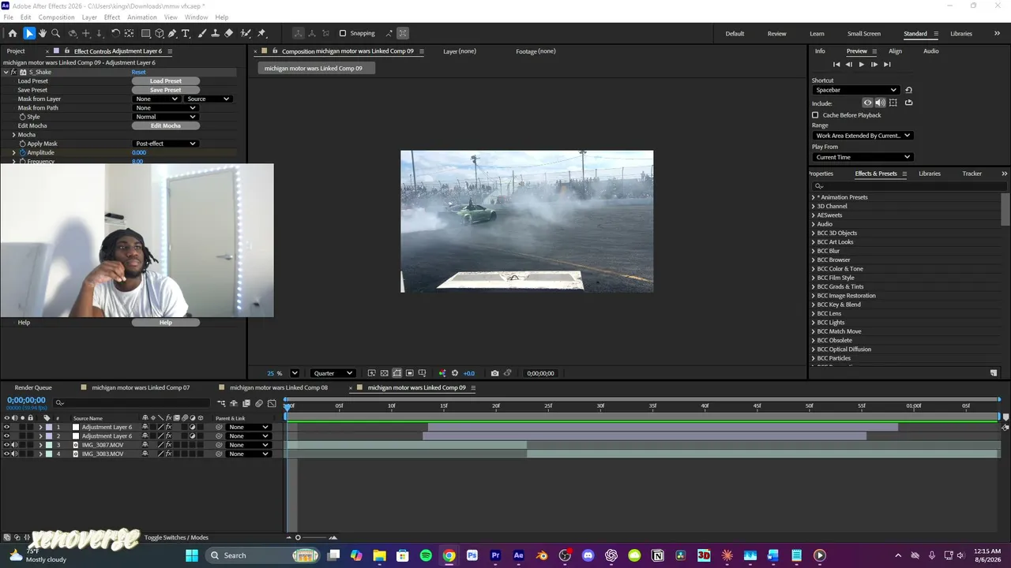Enable the Snapping checkbox

coord(343,33)
